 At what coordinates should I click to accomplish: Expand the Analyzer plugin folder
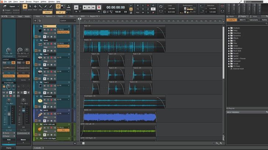point(229,28)
